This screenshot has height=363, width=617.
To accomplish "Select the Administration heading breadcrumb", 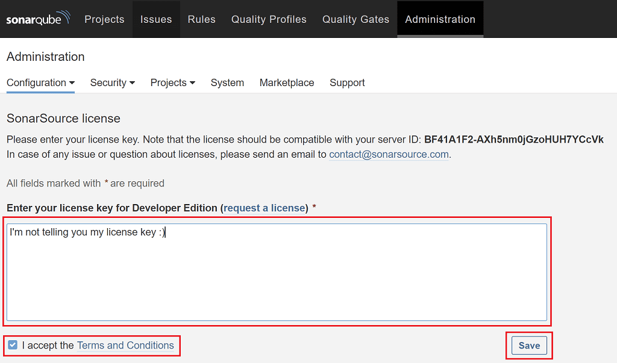I will point(45,57).
